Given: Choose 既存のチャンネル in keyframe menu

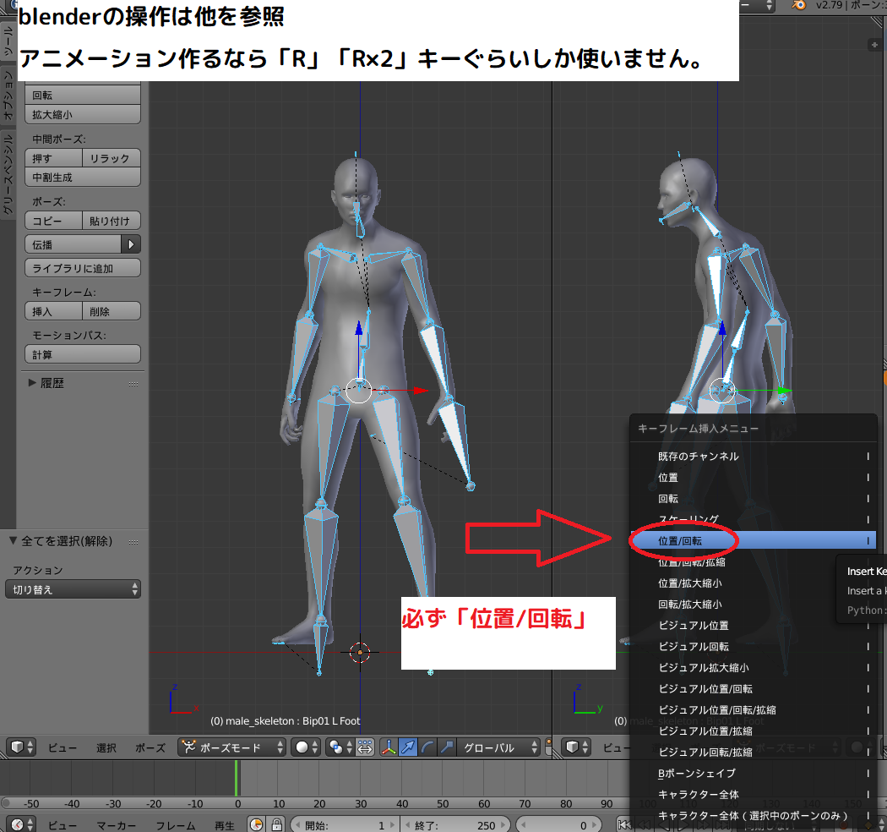Looking at the screenshot, I should [x=754, y=456].
